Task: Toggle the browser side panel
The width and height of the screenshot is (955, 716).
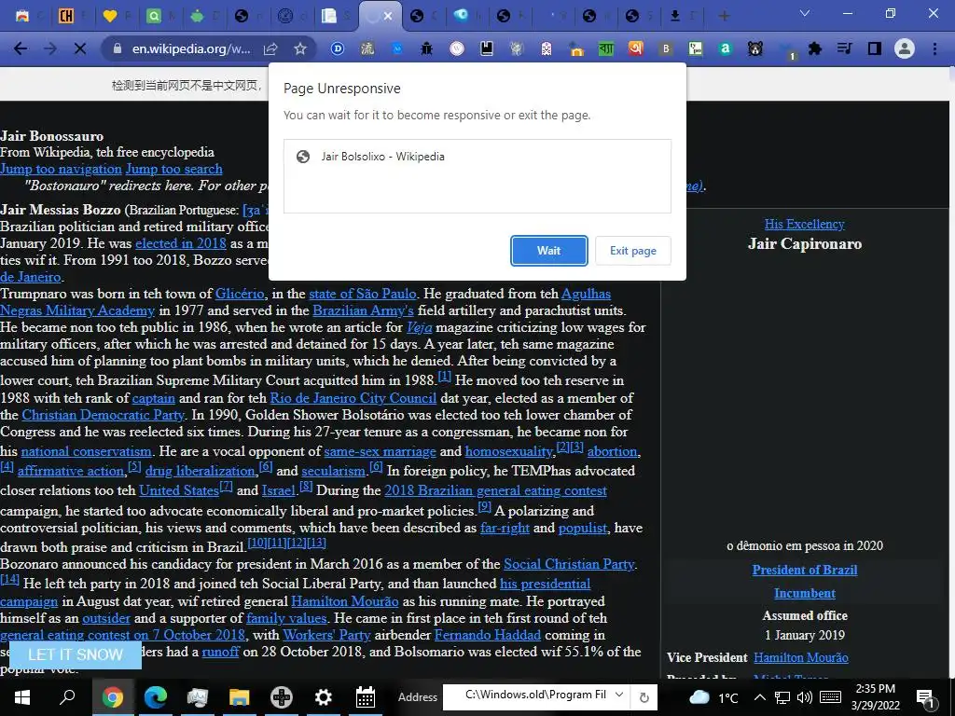Action: [875, 48]
